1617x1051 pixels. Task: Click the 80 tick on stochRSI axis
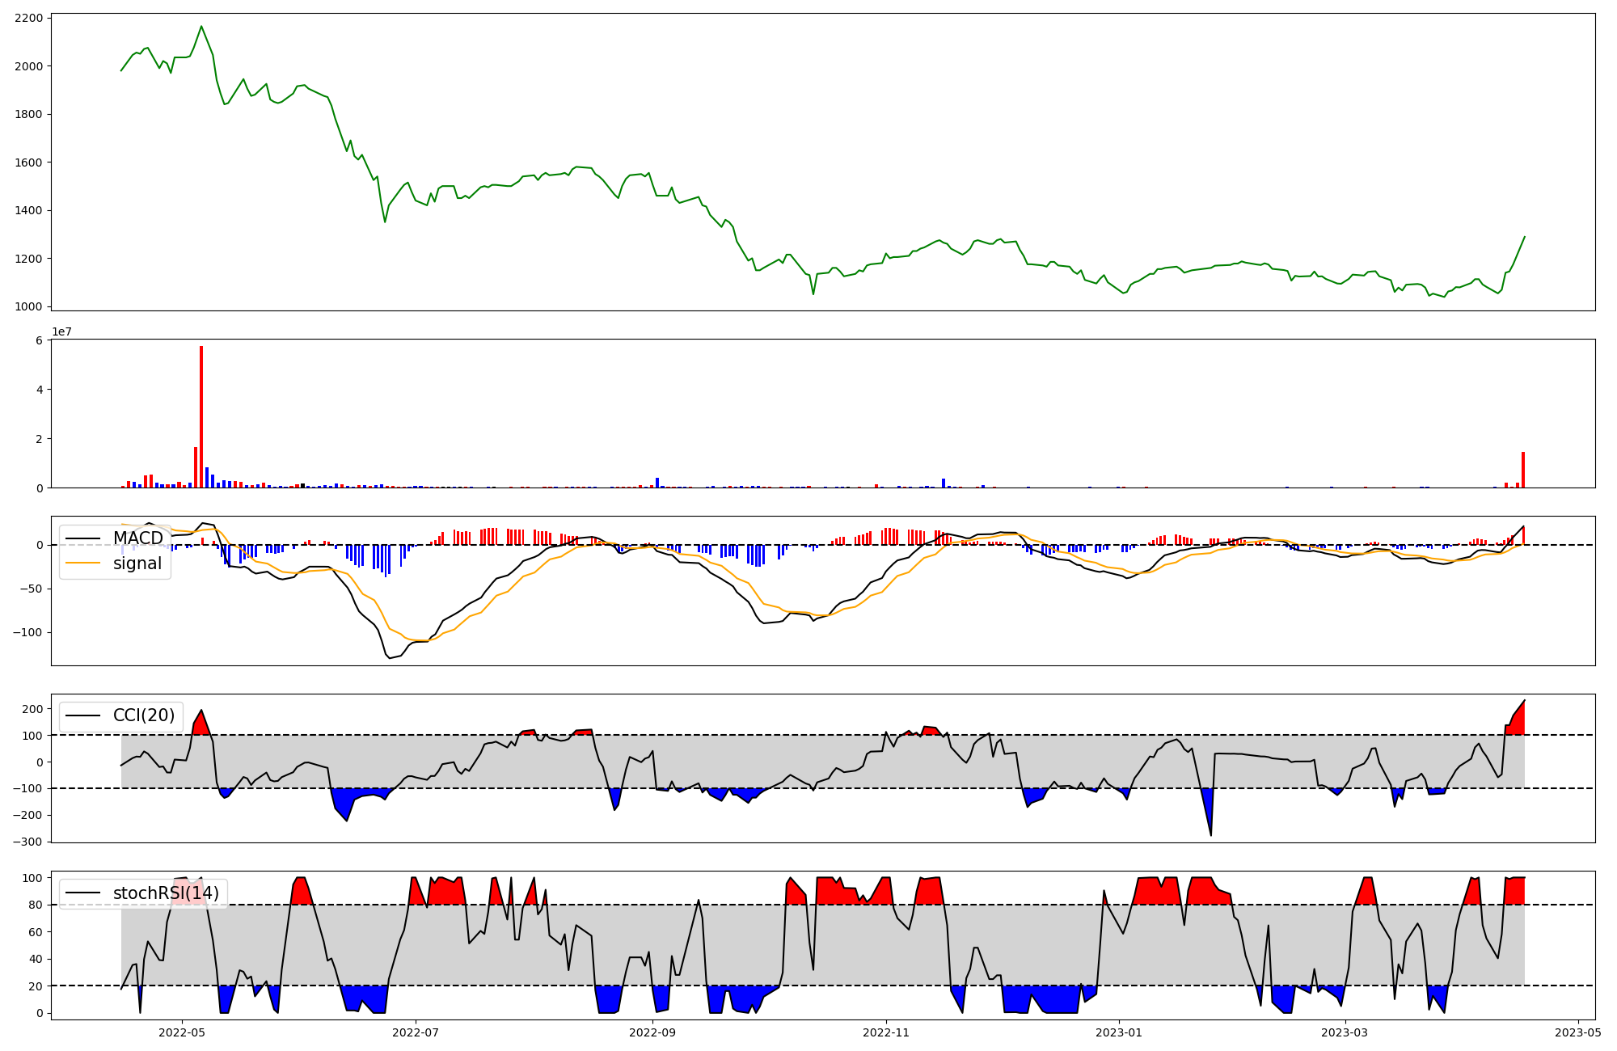coord(36,905)
